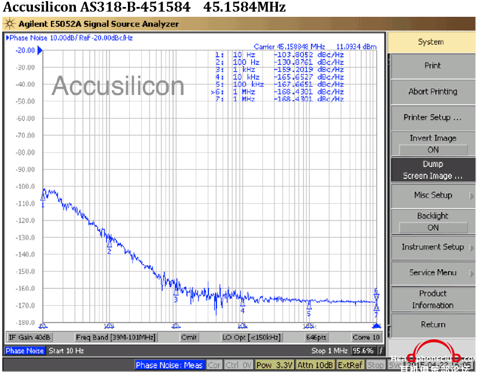The image size is (481, 377).
Task: Click the Freq Band [39M-101MHz] field
Action: pyautogui.click(x=116, y=338)
